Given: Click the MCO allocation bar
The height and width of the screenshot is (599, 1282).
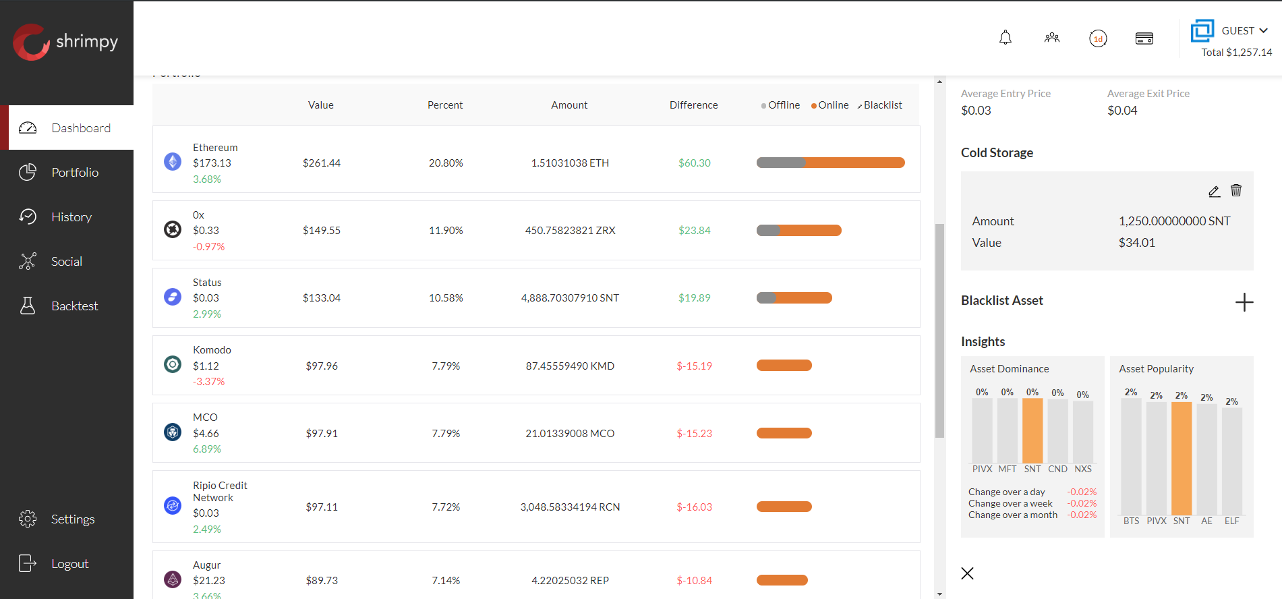Looking at the screenshot, I should tap(784, 433).
